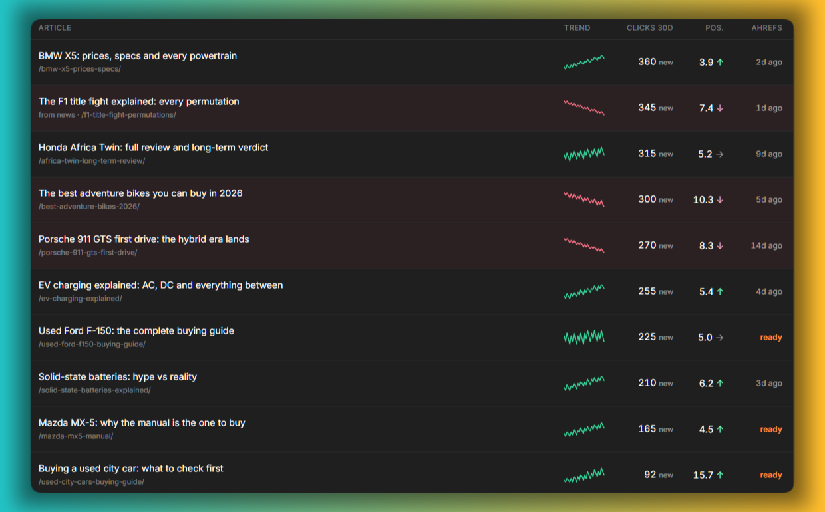Image resolution: width=825 pixels, height=512 pixels.
Task: Sort by the ARTICLE column header
Action: pos(55,28)
